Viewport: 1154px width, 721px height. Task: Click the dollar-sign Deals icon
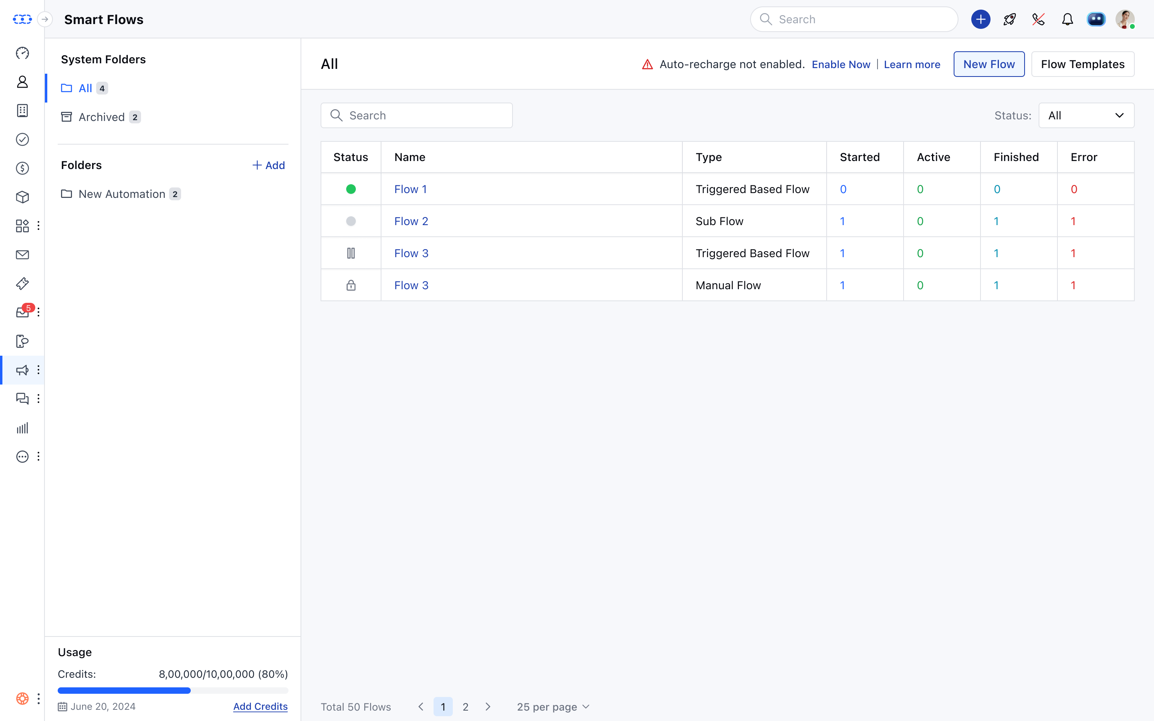tap(22, 168)
